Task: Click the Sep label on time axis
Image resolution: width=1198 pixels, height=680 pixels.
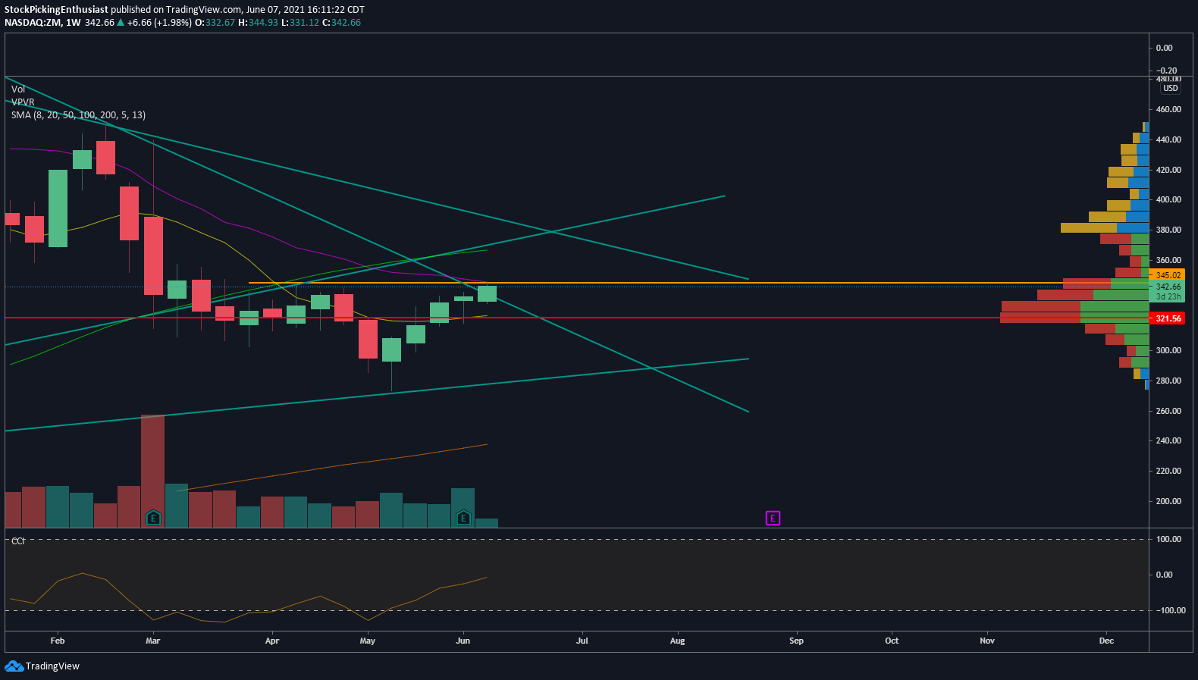Action: coord(796,641)
